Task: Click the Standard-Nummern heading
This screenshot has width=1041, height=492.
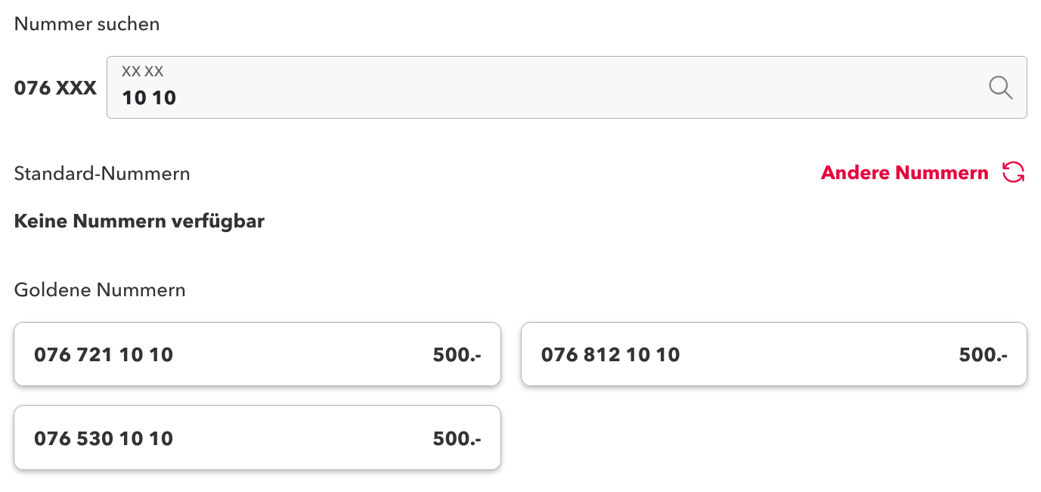Action: pos(102,174)
